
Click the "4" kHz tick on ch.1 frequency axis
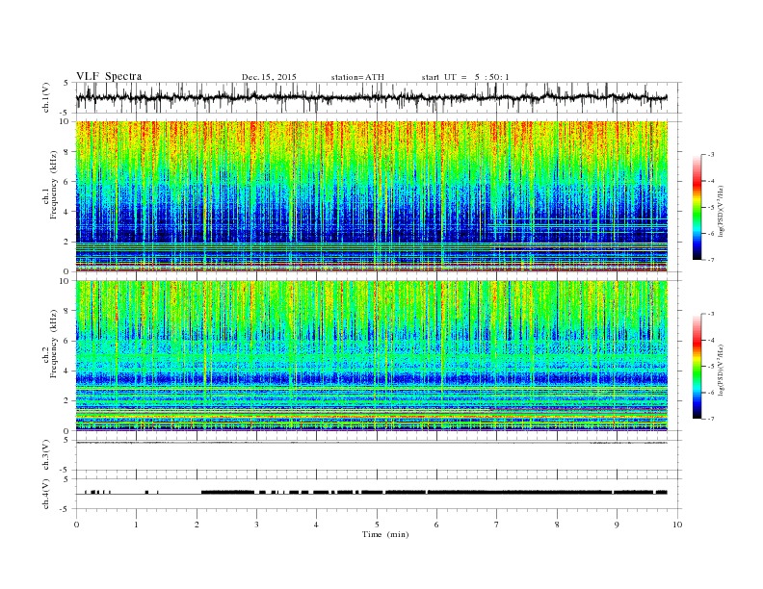(x=66, y=212)
